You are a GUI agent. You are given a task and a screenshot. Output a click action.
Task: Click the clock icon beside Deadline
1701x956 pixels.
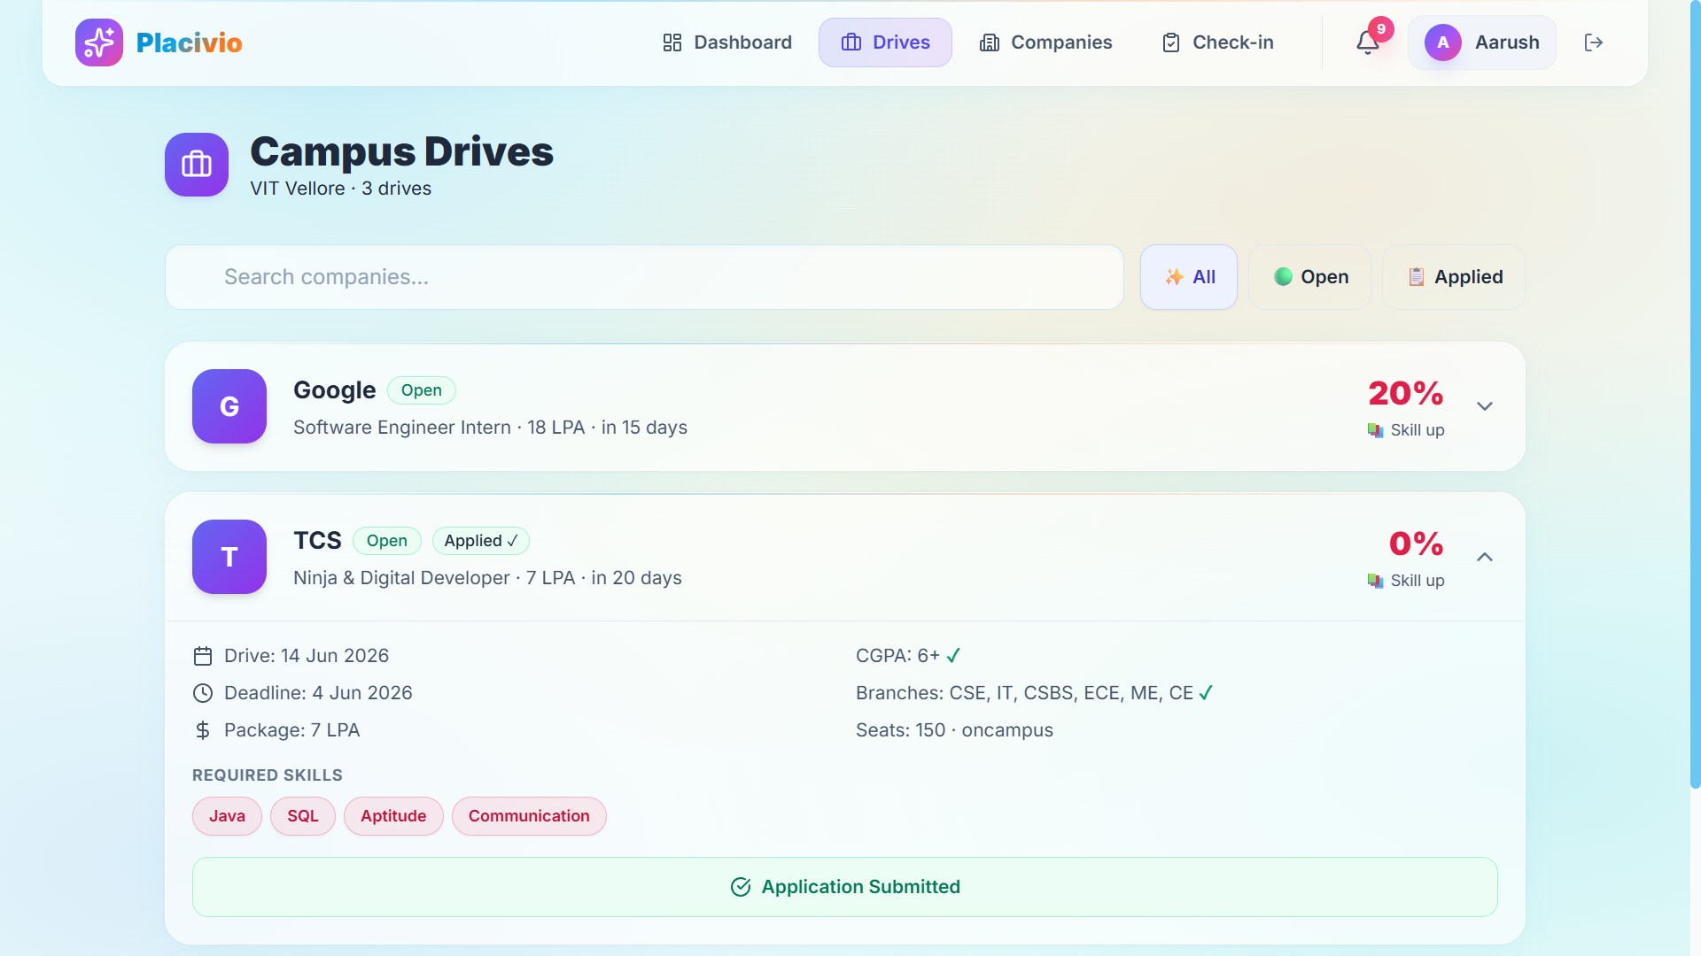pos(203,693)
